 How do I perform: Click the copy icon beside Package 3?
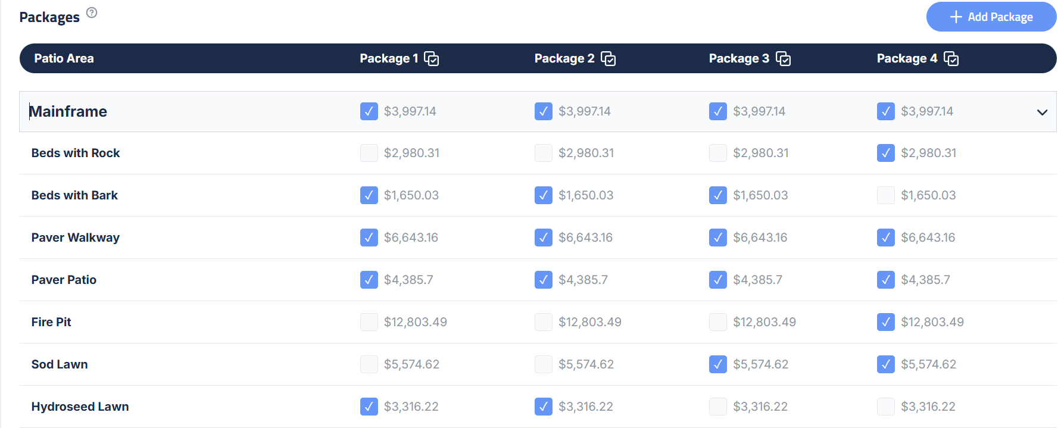coord(783,59)
